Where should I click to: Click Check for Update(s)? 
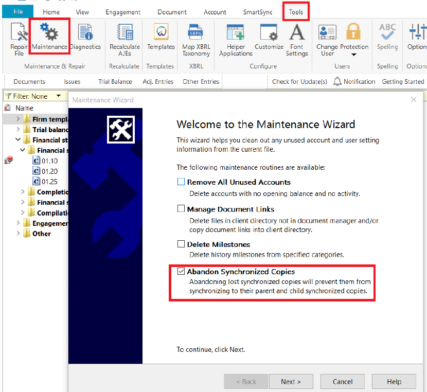point(299,81)
